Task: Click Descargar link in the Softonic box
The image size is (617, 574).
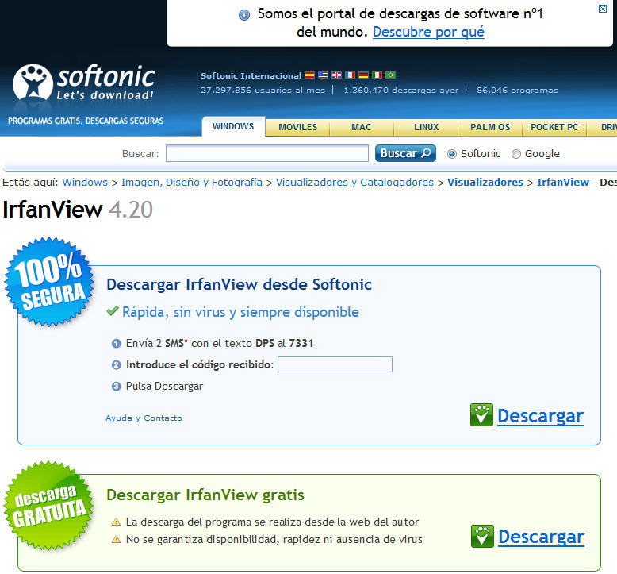Action: [540, 416]
